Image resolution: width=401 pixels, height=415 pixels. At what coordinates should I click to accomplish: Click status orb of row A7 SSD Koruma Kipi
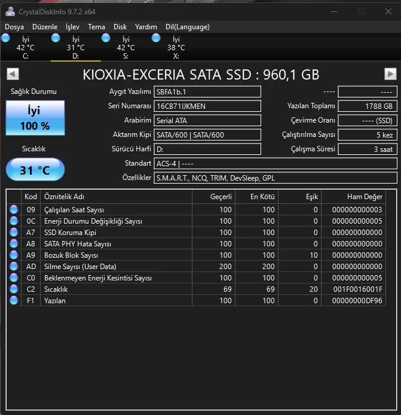coord(14,232)
